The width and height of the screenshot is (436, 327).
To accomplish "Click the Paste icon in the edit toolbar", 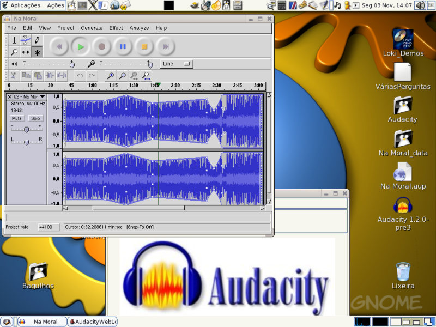I will (x=38, y=76).
